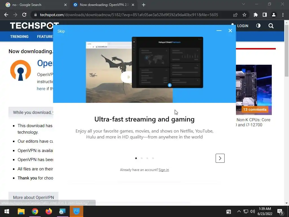Image resolution: width=289 pixels, height=217 pixels.
Task: Open volume control tray icon
Action: 253,211
